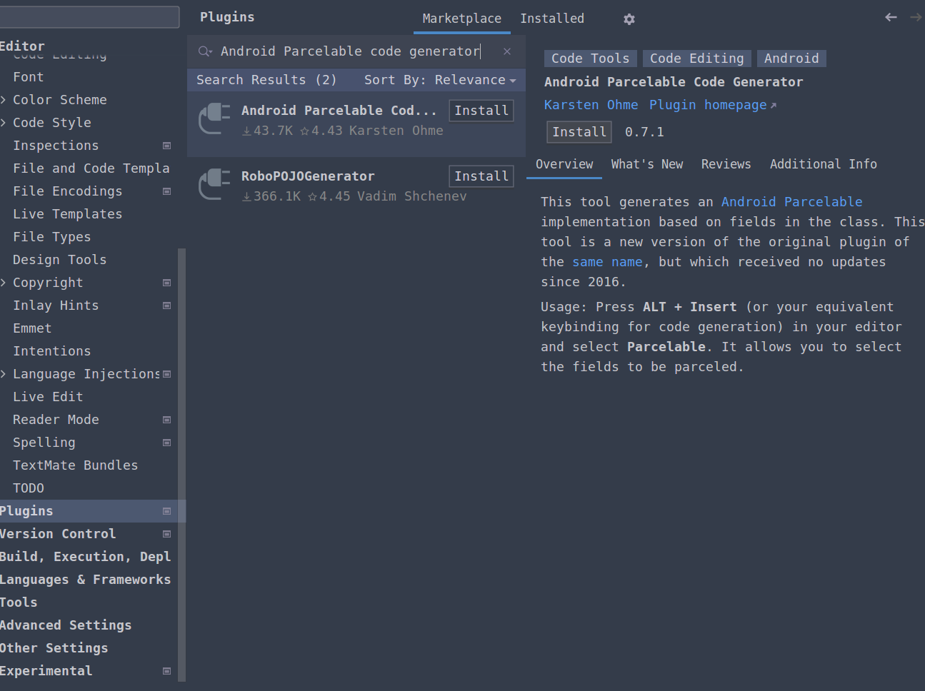Install RoboPOJOGenerator from results list
The height and width of the screenshot is (691, 925).
[x=481, y=176]
